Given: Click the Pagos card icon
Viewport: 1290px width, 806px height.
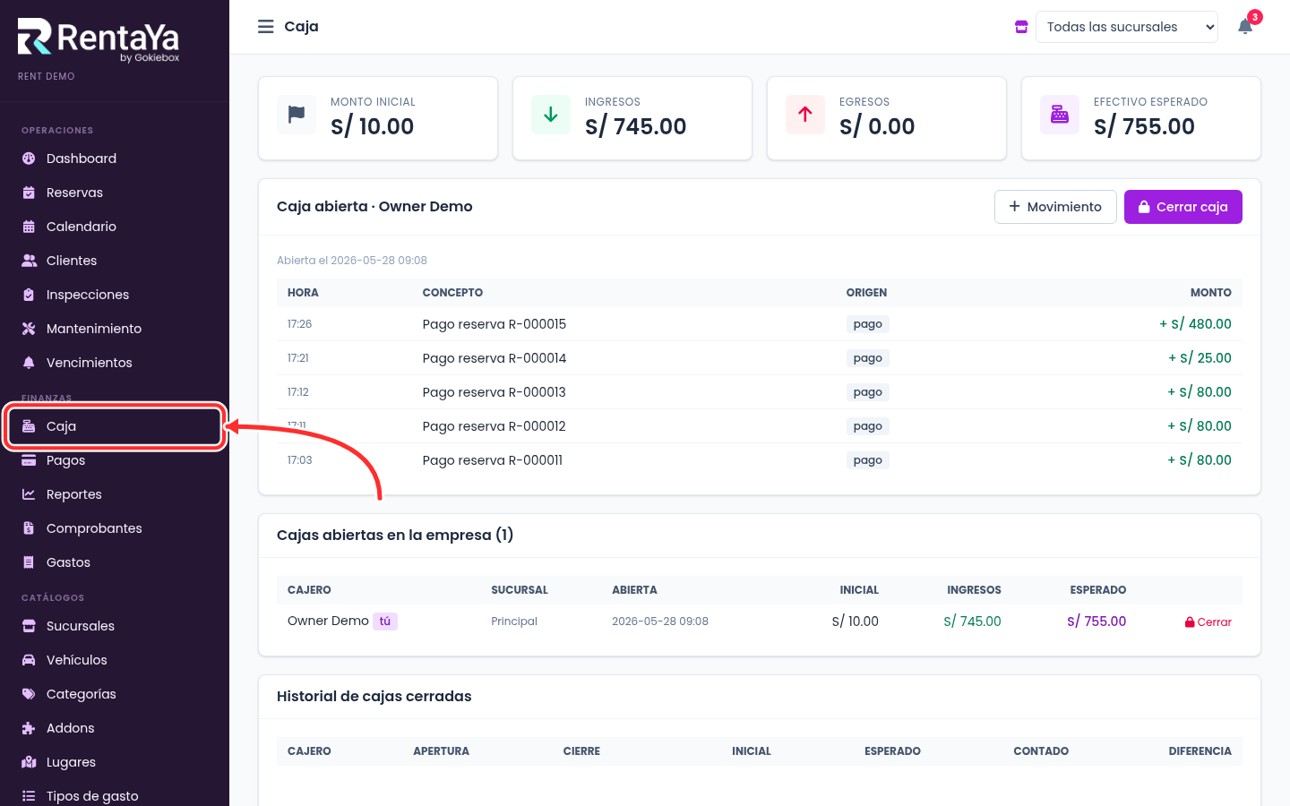Looking at the screenshot, I should 29,460.
